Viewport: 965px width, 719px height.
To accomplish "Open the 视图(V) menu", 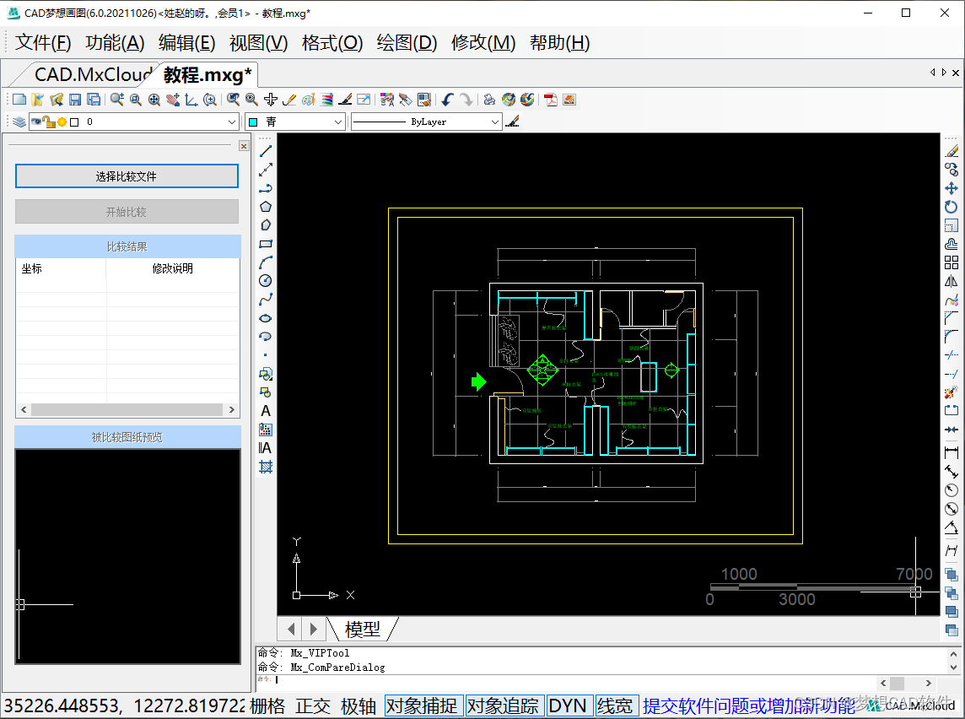I will pyautogui.click(x=258, y=43).
